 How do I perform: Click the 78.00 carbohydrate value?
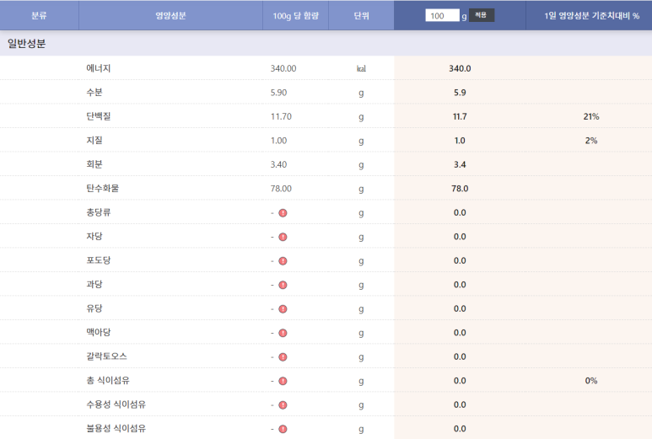tap(281, 189)
